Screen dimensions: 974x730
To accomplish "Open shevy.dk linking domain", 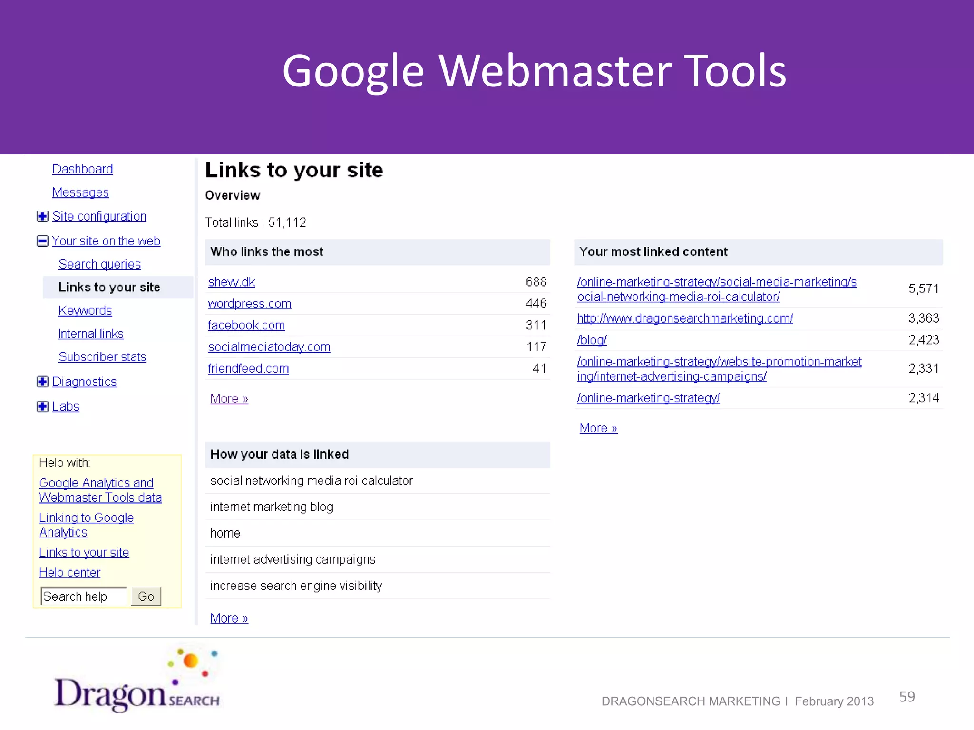I will [x=231, y=282].
